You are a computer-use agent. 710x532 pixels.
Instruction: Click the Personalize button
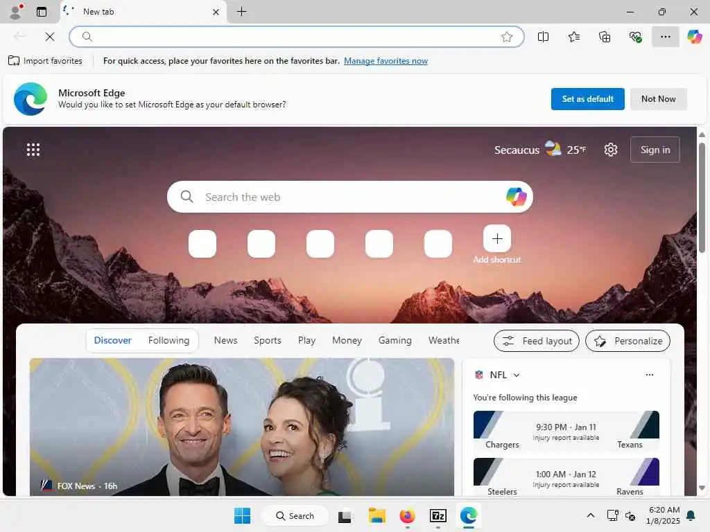coord(627,341)
